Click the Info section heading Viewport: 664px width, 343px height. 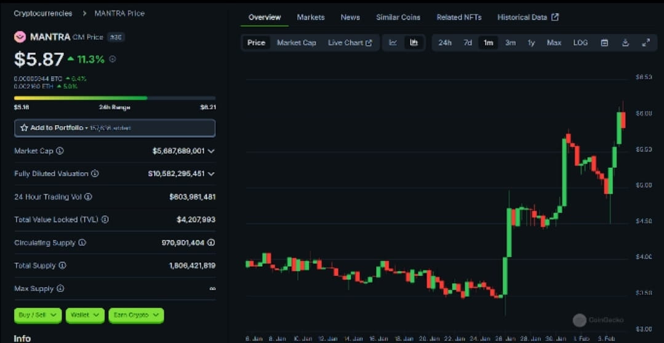[x=22, y=338]
